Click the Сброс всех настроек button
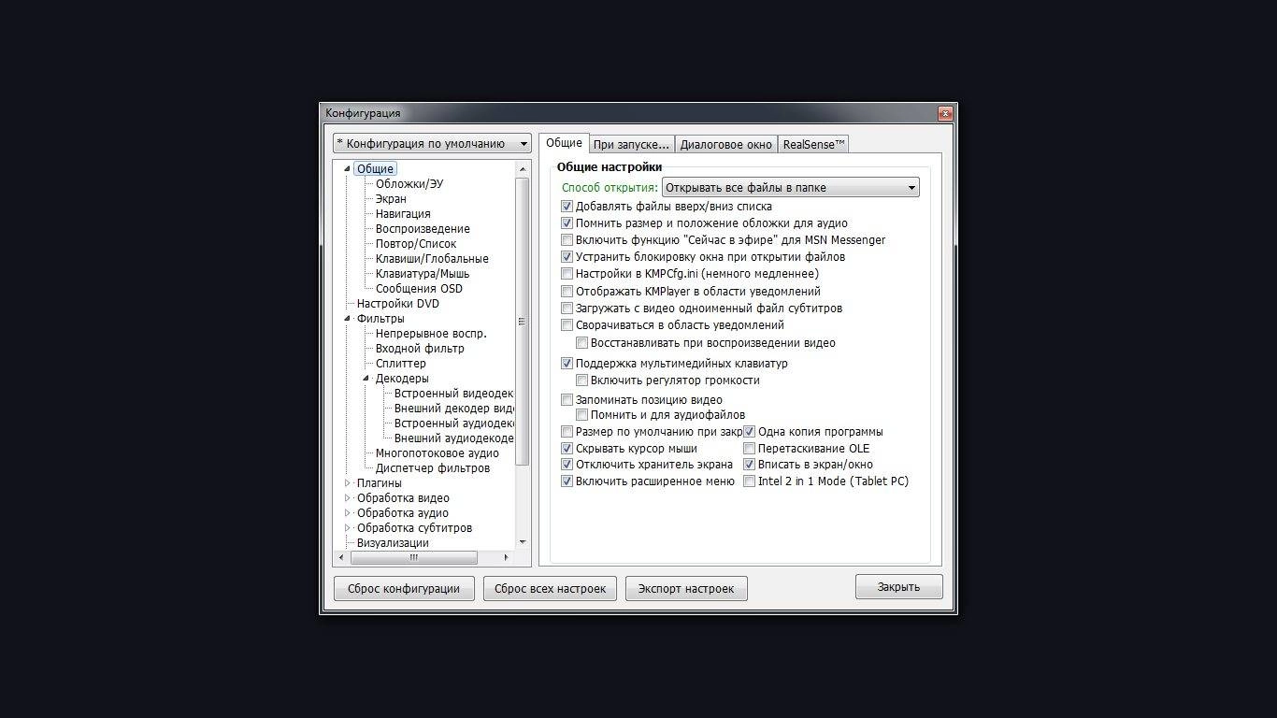The width and height of the screenshot is (1277, 718). [550, 589]
